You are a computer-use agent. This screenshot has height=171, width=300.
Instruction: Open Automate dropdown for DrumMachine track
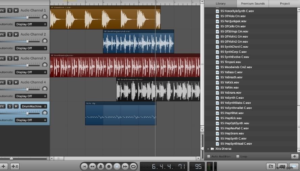[31, 120]
